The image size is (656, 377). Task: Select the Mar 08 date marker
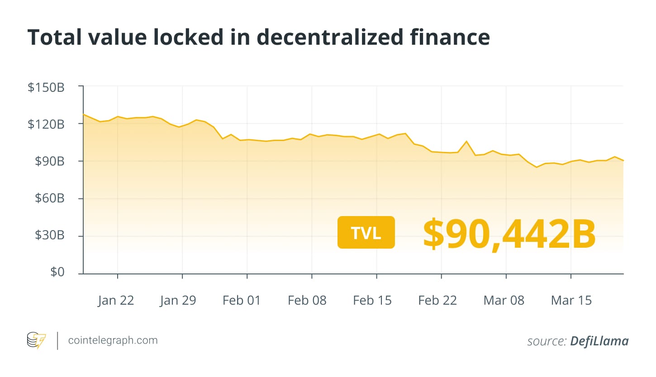(504, 300)
